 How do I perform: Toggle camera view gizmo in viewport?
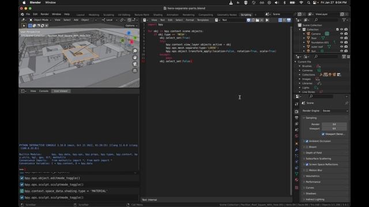click(135, 64)
